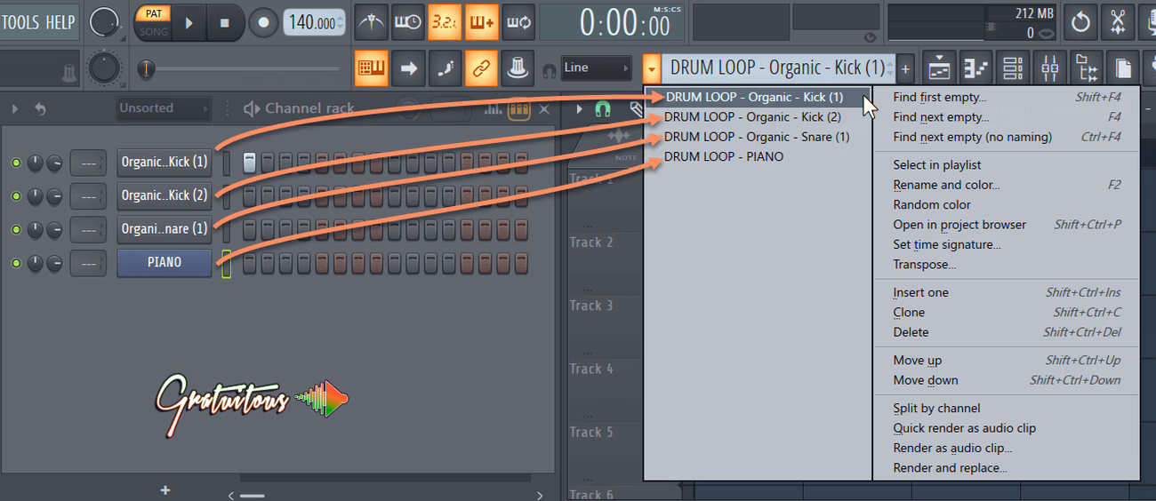Open the Channel rack view icon
Image resolution: width=1156 pixels, height=501 pixels.
[x=1013, y=68]
